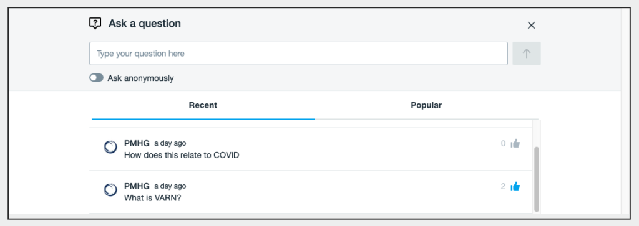Viewport: 639px width, 226px height.
Task: Open the question What is VARN?
Action: pos(153,199)
